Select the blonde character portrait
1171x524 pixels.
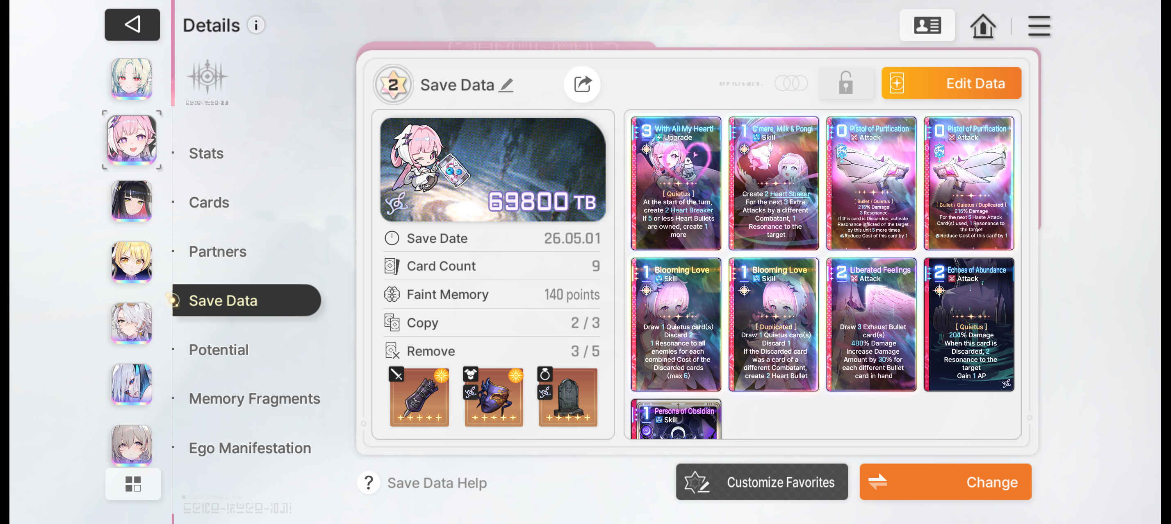[x=132, y=262]
